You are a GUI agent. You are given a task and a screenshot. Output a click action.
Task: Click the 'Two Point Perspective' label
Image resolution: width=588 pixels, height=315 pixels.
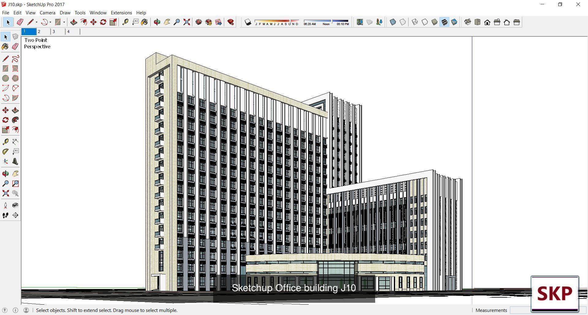[37, 43]
